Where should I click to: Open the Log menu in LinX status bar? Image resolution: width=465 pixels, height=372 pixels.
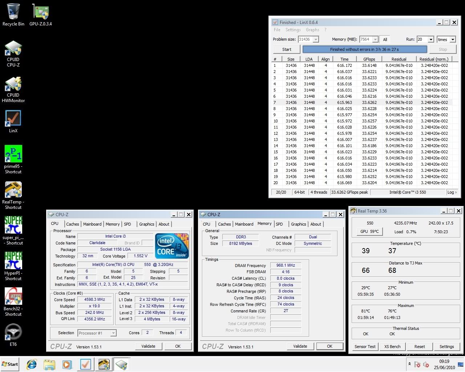click(452, 192)
